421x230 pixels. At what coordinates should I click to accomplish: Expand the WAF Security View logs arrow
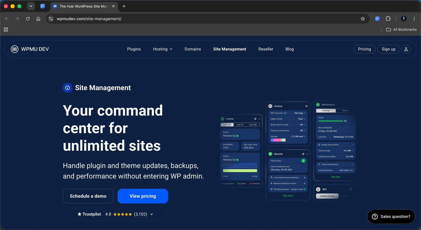(x=305, y=113)
